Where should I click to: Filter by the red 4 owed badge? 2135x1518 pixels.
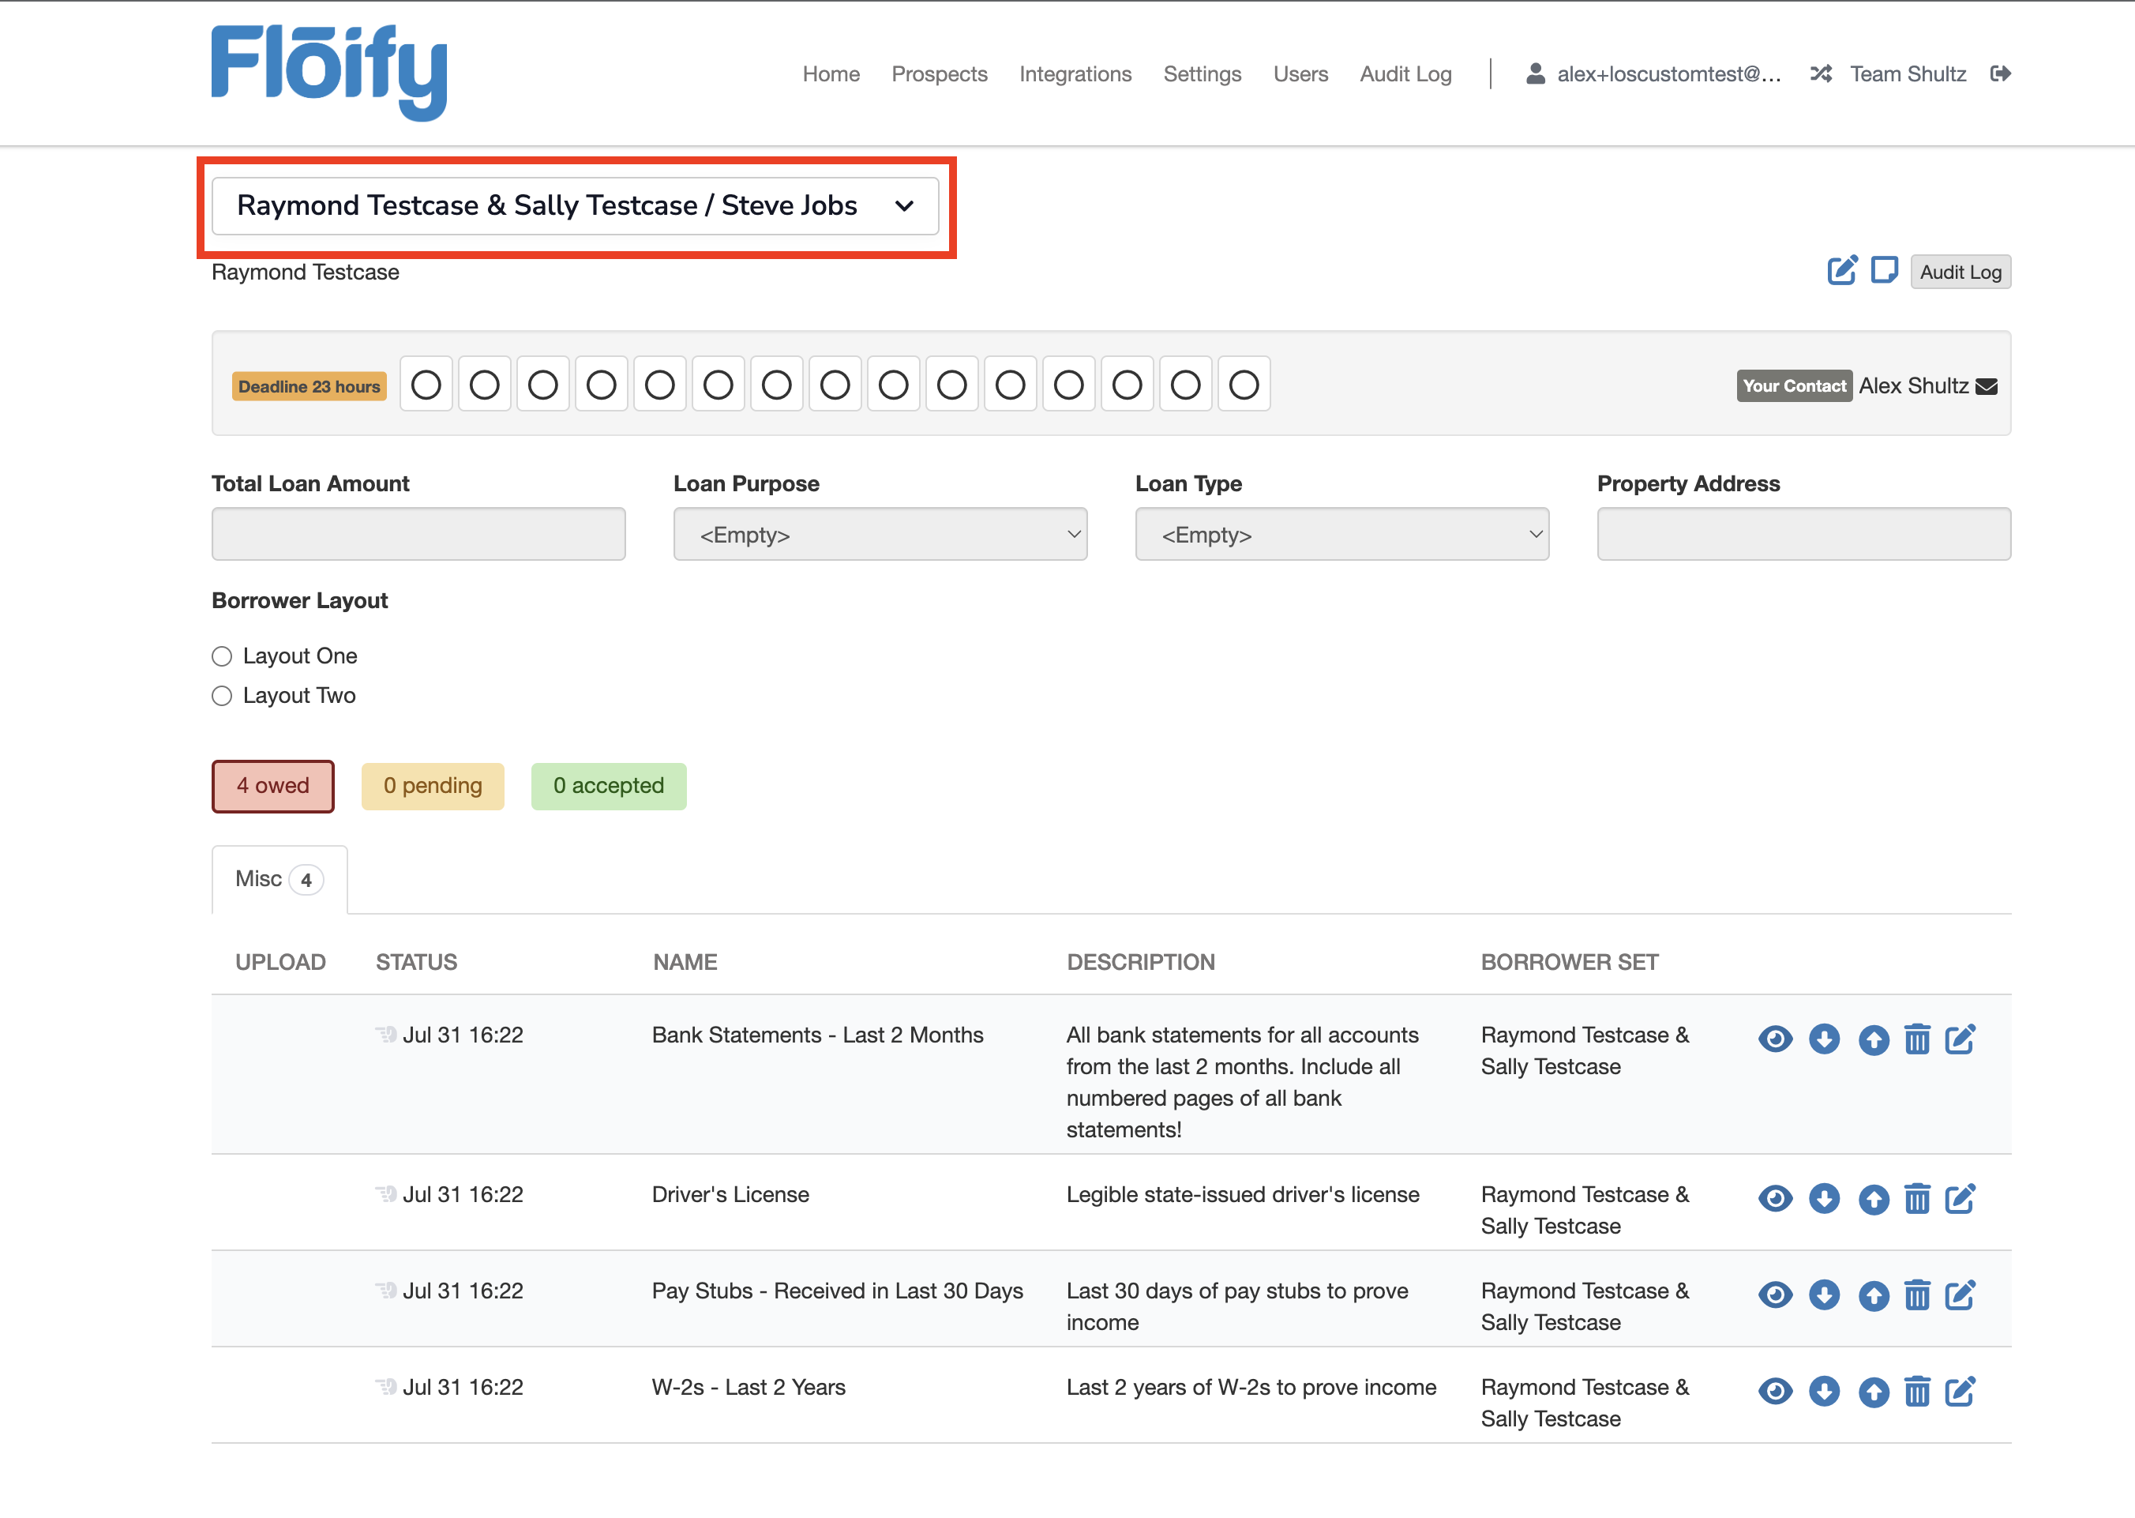pyautogui.click(x=273, y=786)
